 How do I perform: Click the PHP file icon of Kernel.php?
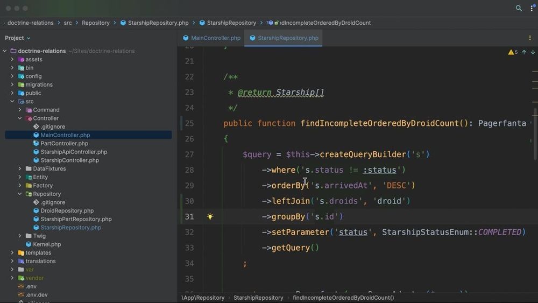pos(29,244)
